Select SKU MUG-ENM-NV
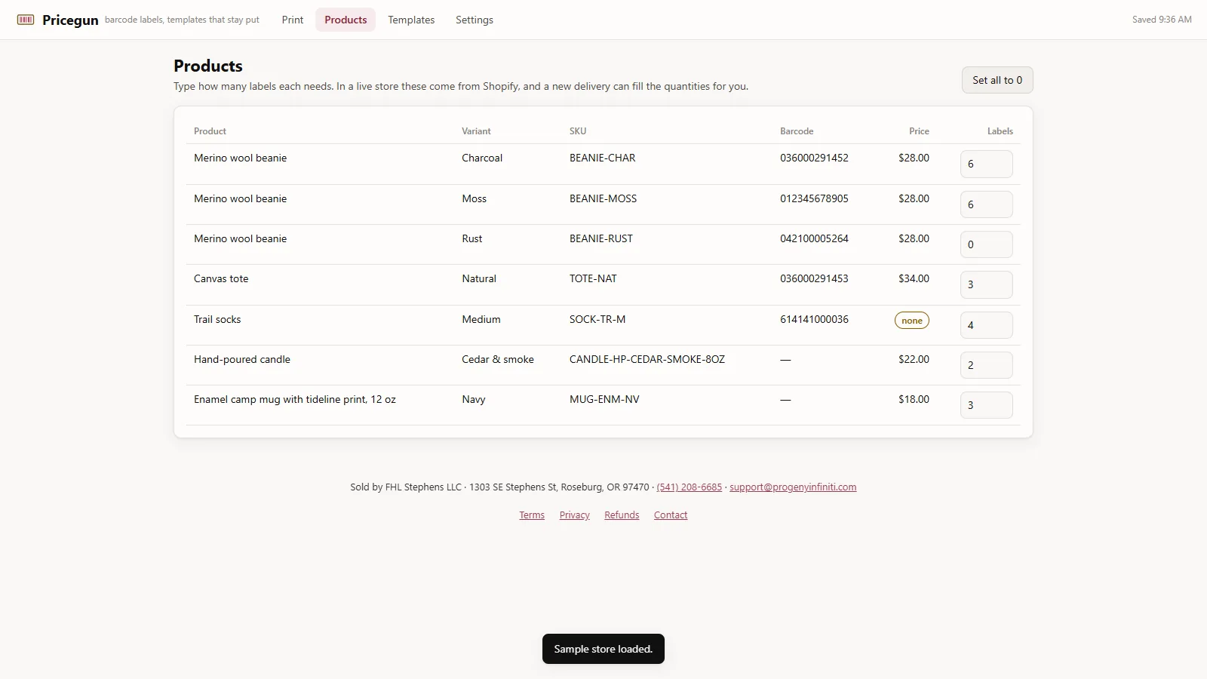 pyautogui.click(x=604, y=400)
